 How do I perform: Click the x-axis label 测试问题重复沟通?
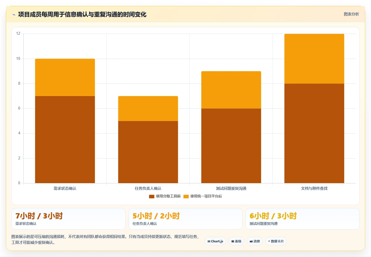tap(231, 189)
